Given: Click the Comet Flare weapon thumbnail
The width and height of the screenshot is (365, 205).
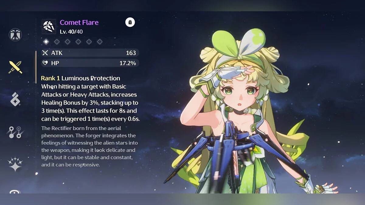Looking at the screenshot, I should click(49, 26).
